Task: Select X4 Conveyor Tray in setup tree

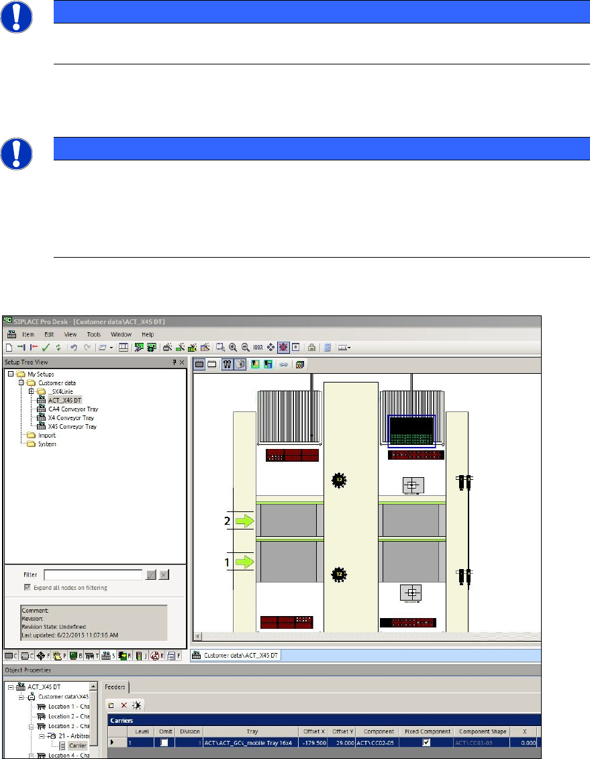Action: pyautogui.click(x=70, y=417)
